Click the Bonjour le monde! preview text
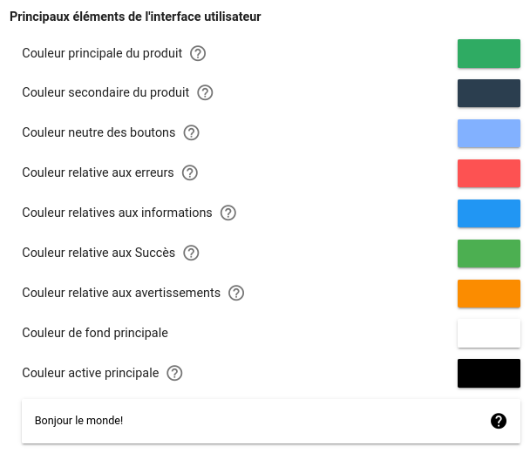The image size is (530, 453). [x=78, y=421]
